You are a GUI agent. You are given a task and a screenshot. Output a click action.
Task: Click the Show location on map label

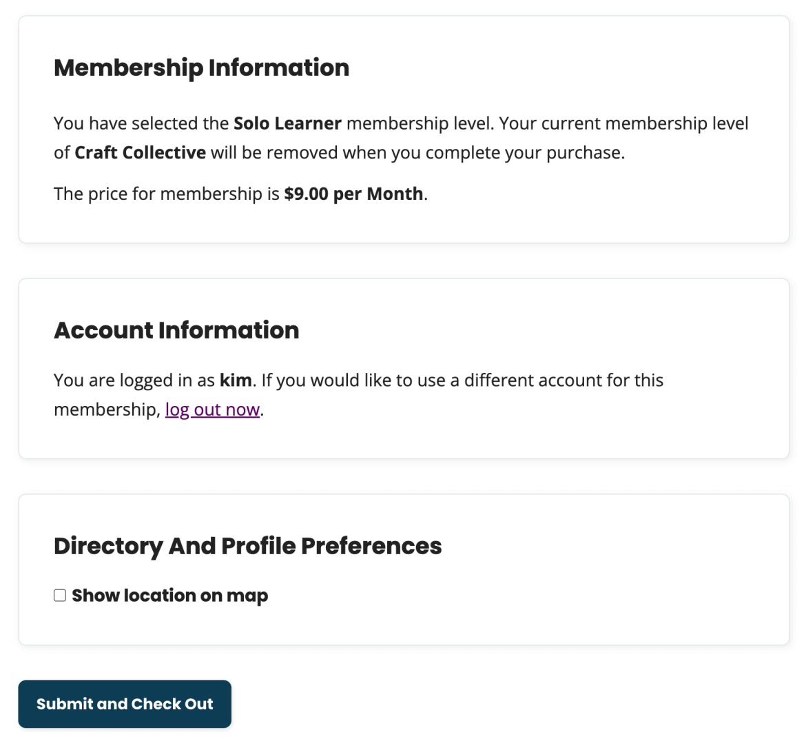[x=169, y=595]
